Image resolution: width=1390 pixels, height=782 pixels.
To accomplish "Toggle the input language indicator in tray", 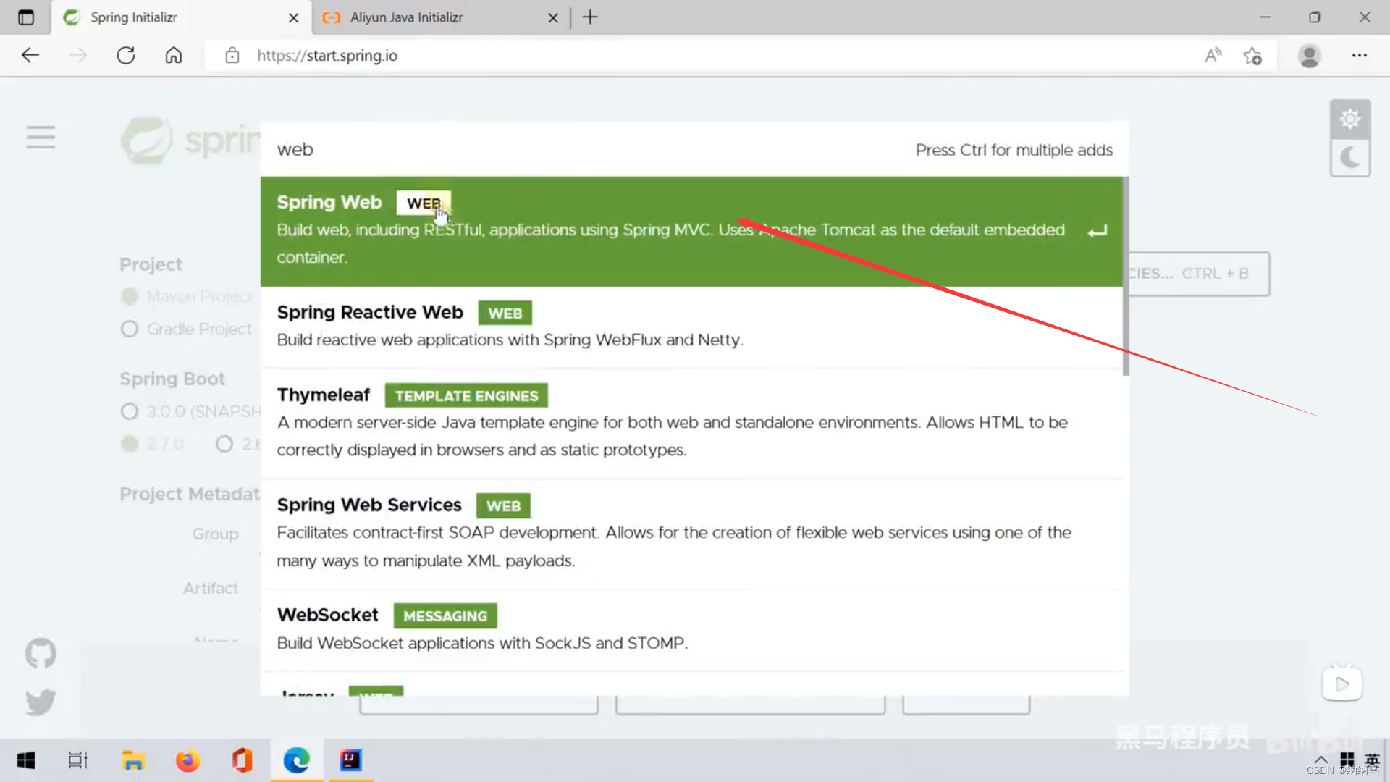I will [x=1372, y=759].
